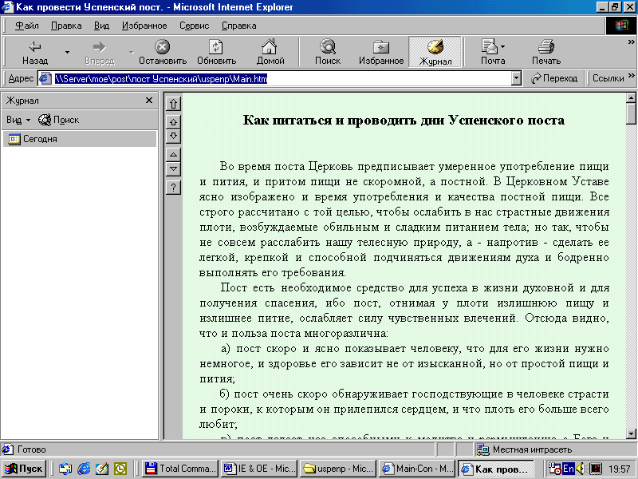Switch to IE & OE Word taskbar button
This screenshot has height=479, width=638.
pyautogui.click(x=258, y=469)
